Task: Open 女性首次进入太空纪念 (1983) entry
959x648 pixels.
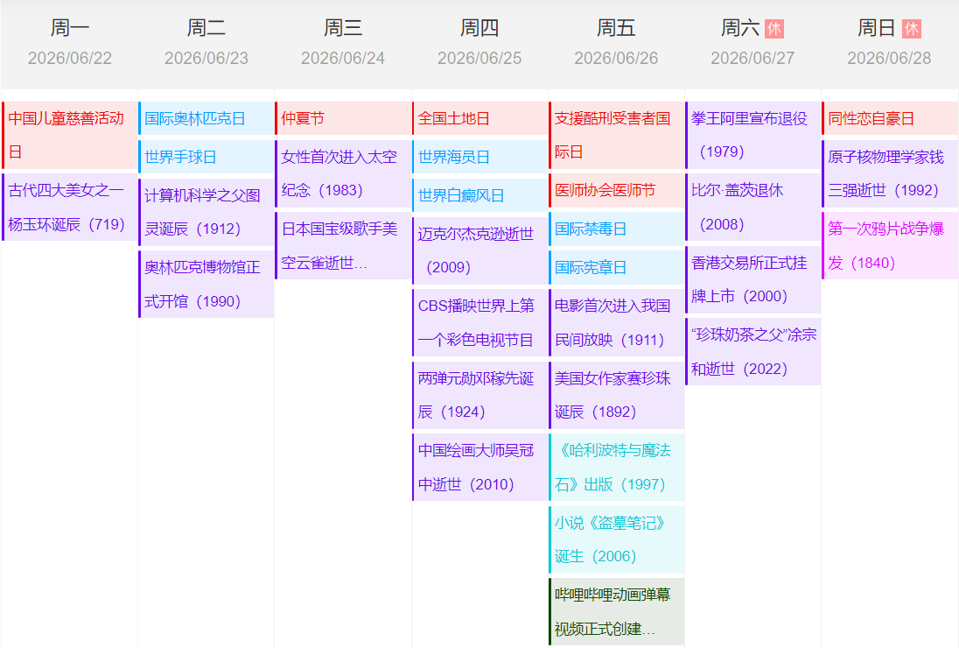Action: point(343,173)
